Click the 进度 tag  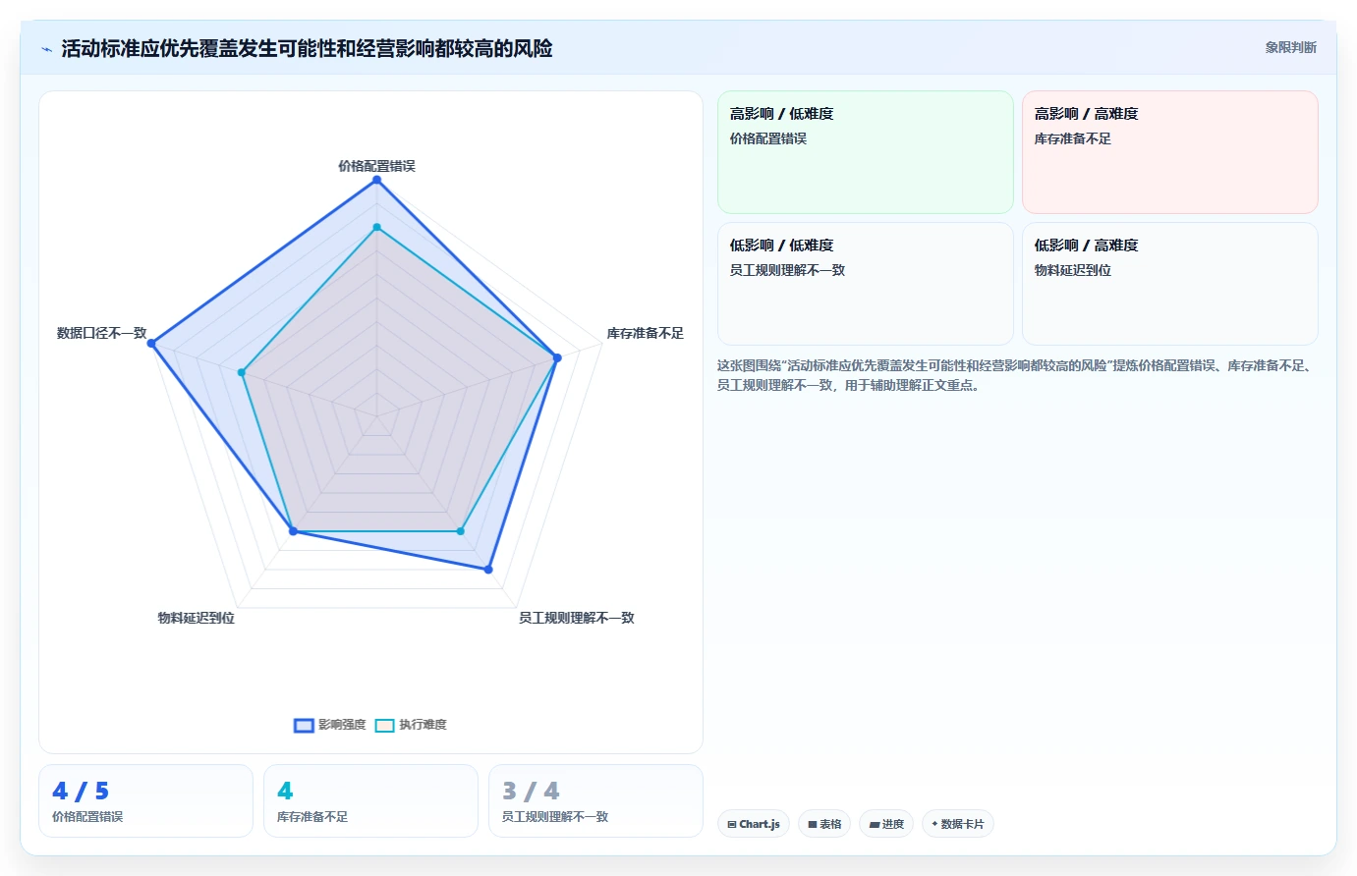(886, 824)
